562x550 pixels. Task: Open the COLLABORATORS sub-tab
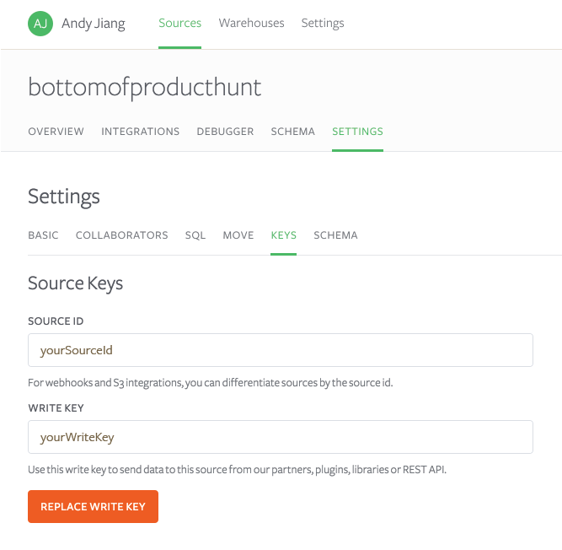(122, 235)
